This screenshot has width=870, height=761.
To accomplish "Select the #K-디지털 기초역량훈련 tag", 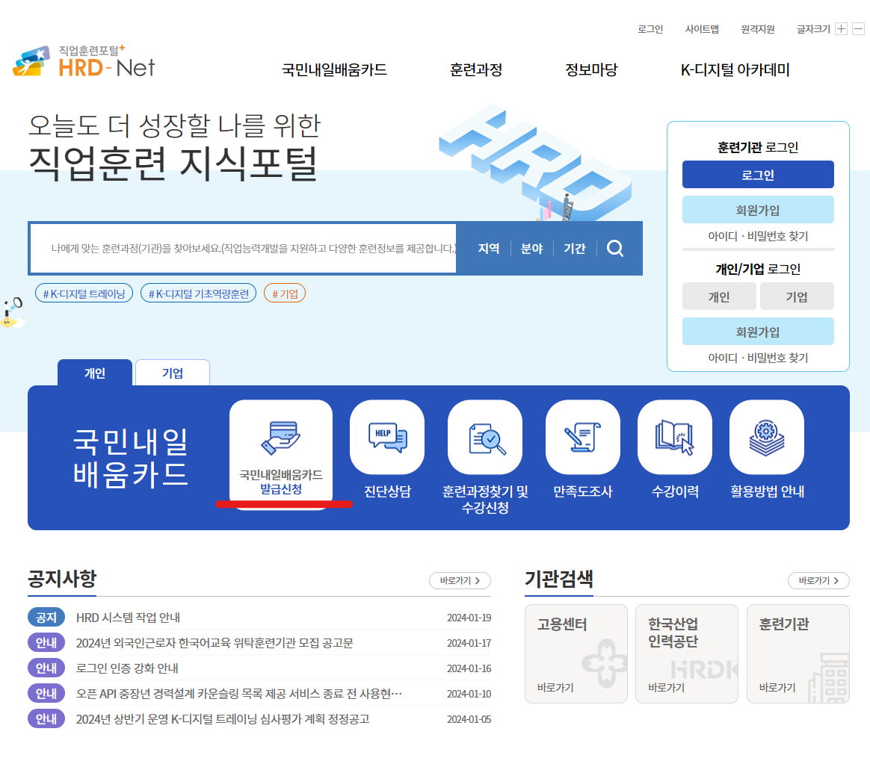I will pyautogui.click(x=199, y=293).
